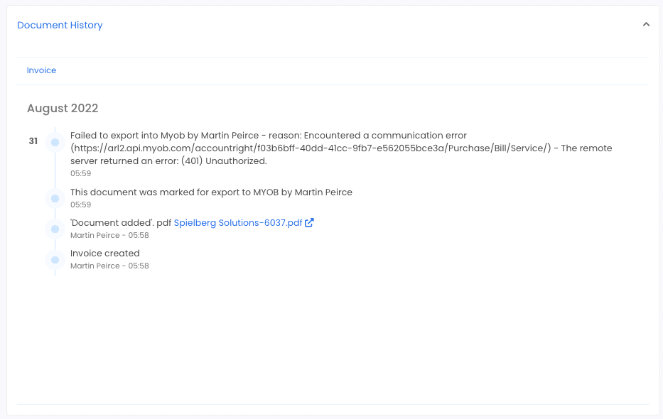Viewport: 663px width, 419px height.
Task: Click the August 2022 month heading
Action: (x=63, y=108)
